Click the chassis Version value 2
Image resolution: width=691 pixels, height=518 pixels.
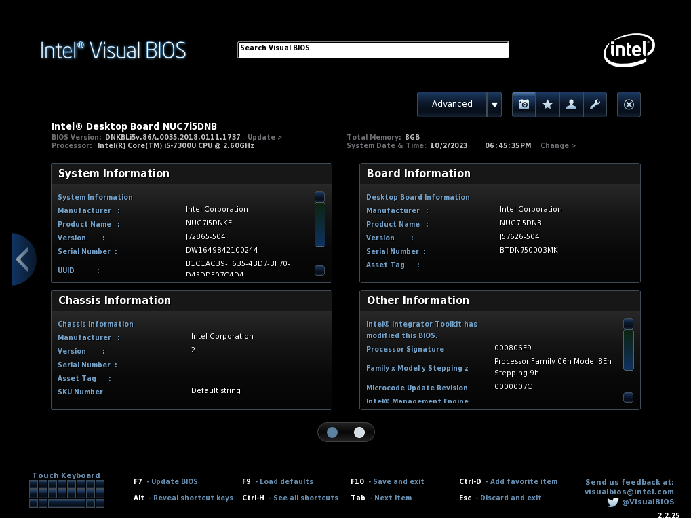coord(193,350)
